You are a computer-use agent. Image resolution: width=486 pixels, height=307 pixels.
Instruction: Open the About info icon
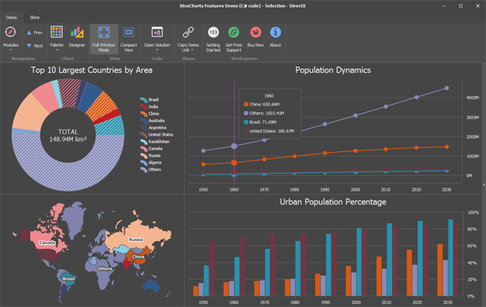click(x=276, y=33)
